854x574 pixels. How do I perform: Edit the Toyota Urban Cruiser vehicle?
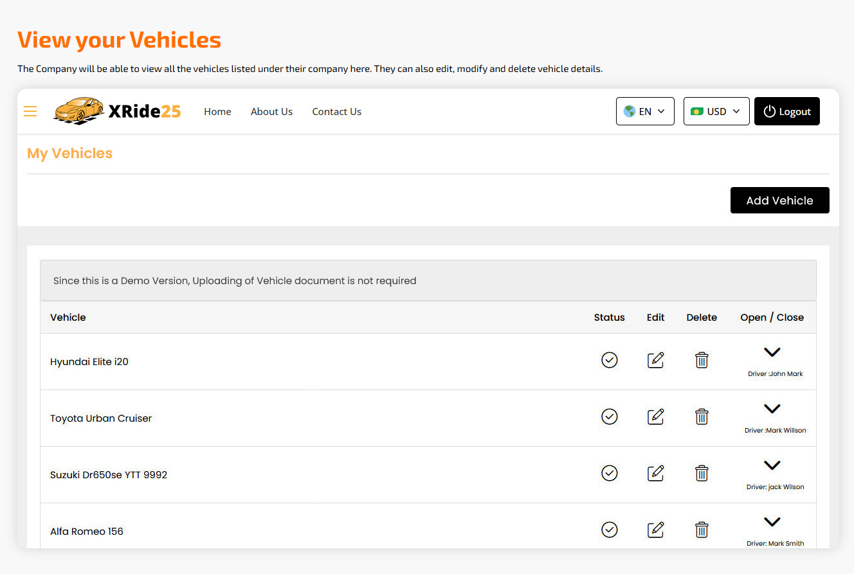coord(655,417)
